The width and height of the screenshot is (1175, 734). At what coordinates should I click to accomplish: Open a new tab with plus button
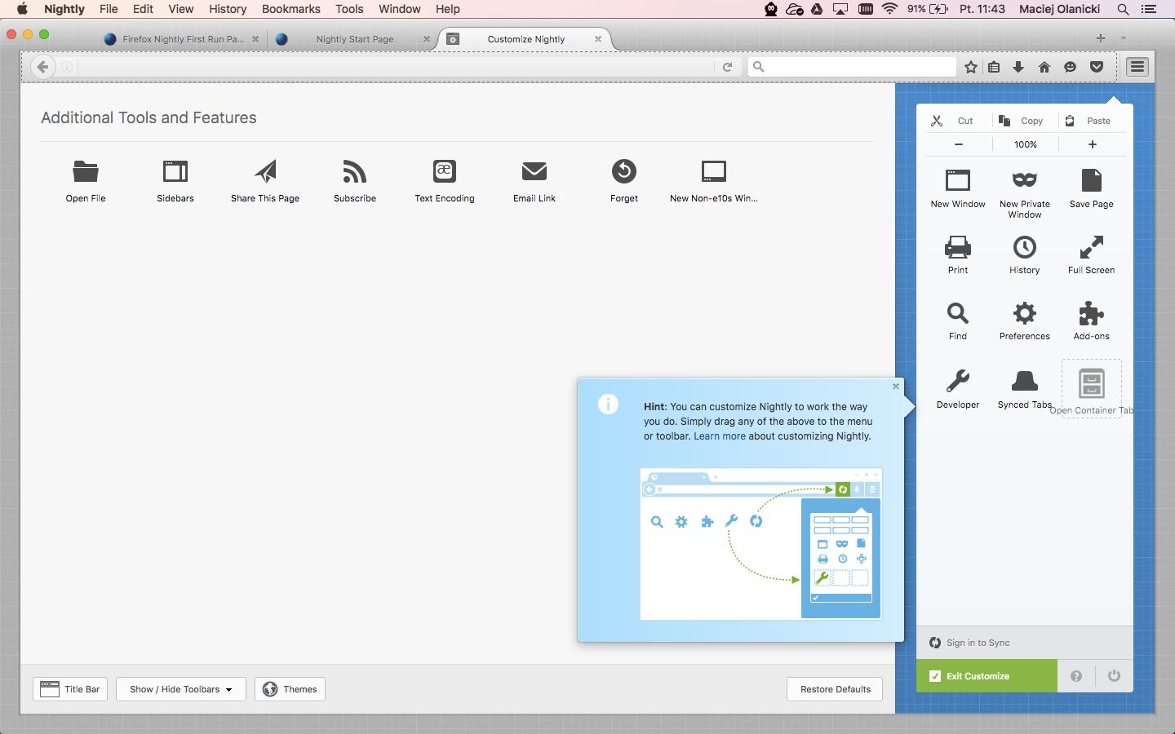point(1100,38)
